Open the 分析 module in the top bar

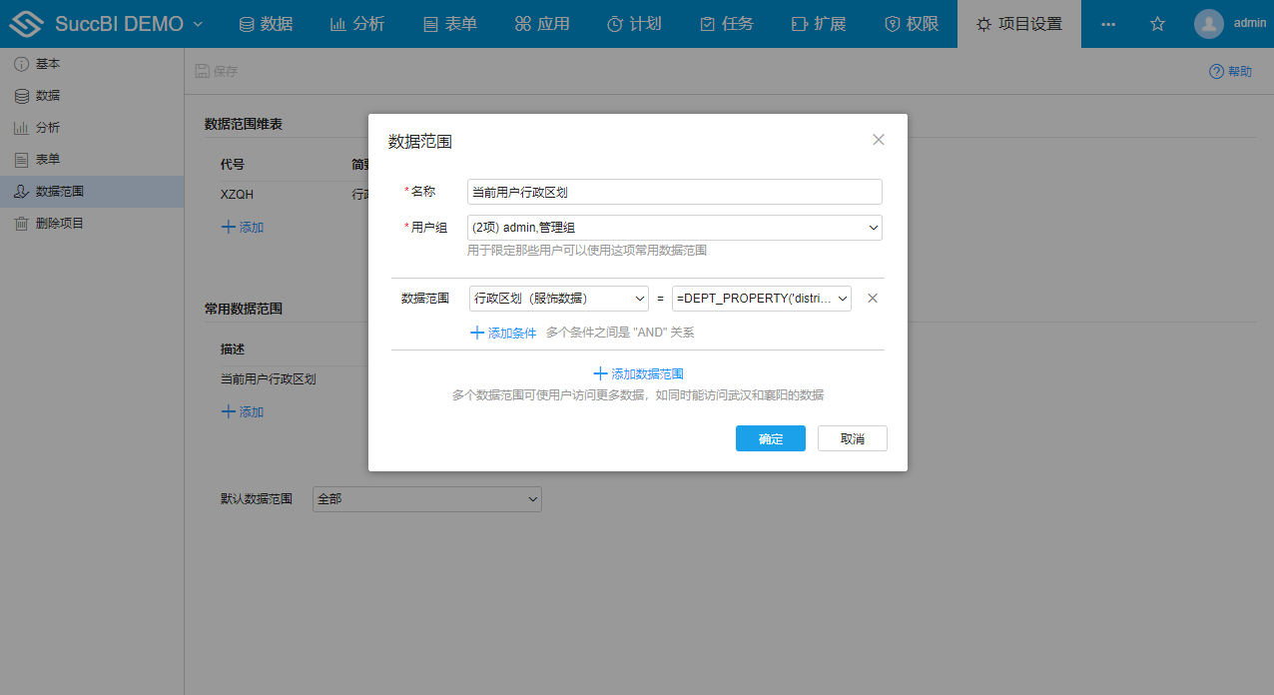click(357, 22)
